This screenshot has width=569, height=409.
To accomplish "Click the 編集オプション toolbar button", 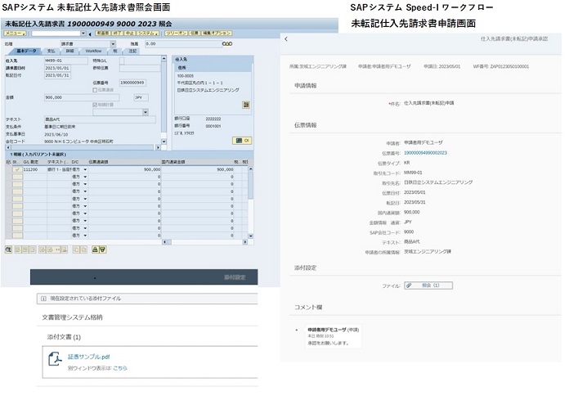I will click(x=217, y=34).
